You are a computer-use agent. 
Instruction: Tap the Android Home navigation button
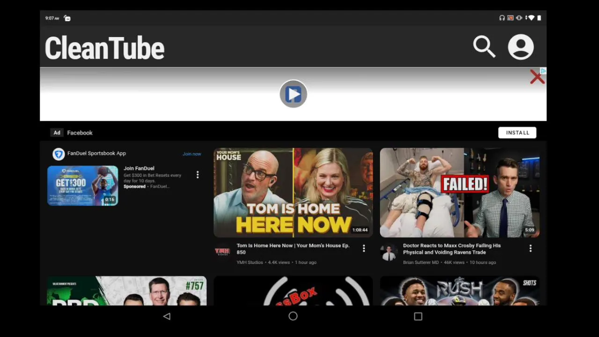coord(293,316)
